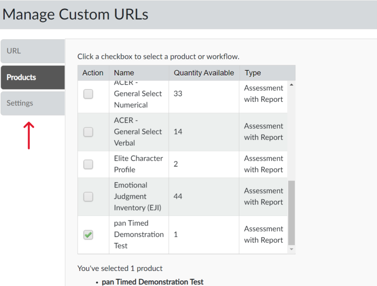
Task: Click the Quantity Available column header
Action: coord(204,73)
